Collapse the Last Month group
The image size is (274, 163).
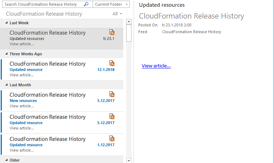(x=6, y=85)
